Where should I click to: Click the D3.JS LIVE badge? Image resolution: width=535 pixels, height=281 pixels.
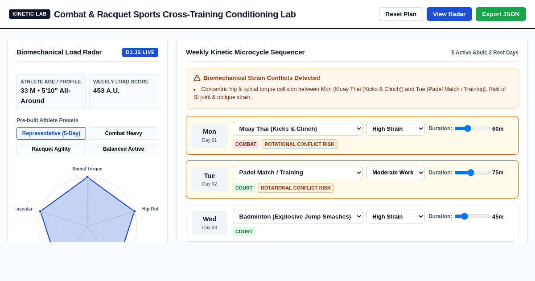(140, 52)
